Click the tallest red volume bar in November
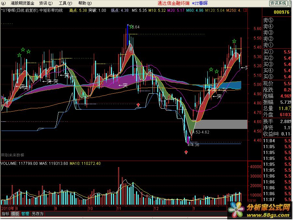 (119, 186)
